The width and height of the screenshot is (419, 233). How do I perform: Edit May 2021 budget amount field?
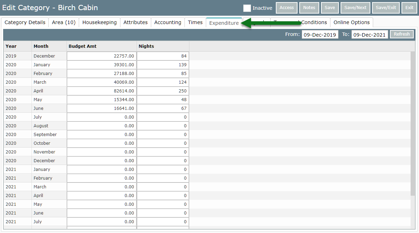pyautogui.click(x=102, y=204)
